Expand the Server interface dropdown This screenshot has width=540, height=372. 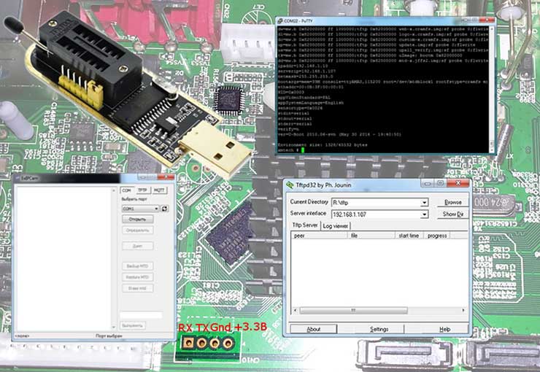tap(424, 214)
